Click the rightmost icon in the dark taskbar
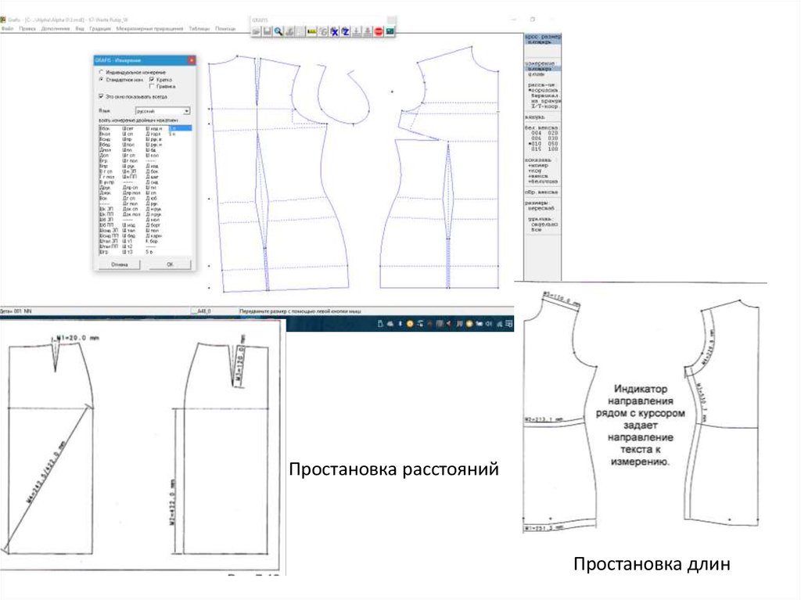Viewport: 801px width, 600px height. [508, 324]
